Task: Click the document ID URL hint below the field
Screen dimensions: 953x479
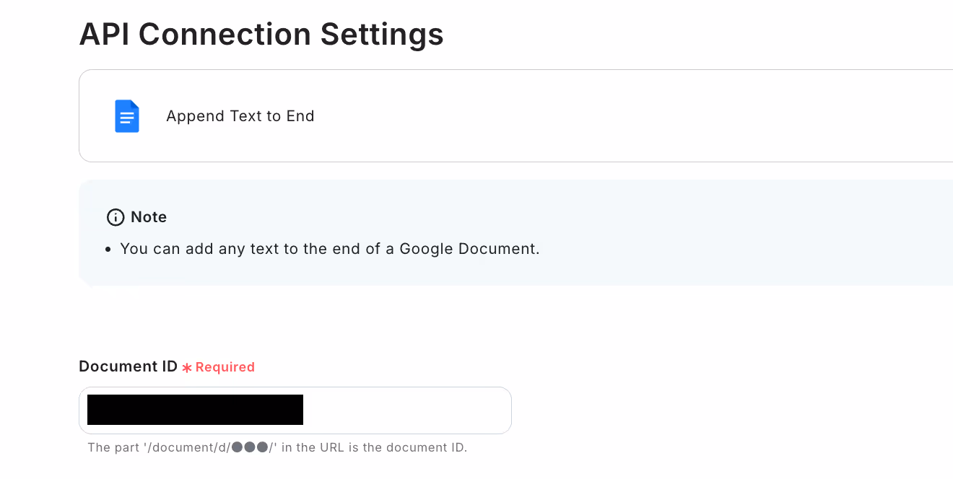Action: point(277,447)
